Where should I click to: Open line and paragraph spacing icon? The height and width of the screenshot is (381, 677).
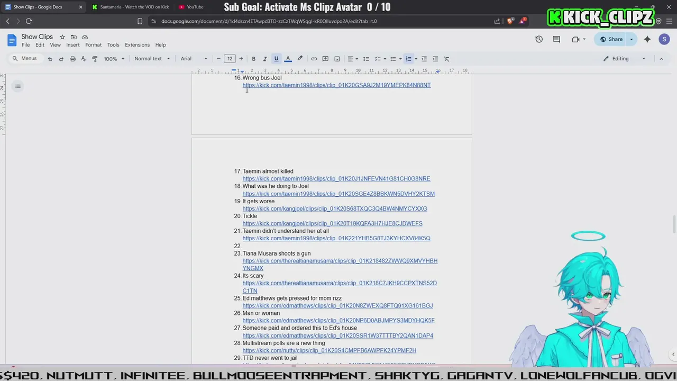click(365, 59)
